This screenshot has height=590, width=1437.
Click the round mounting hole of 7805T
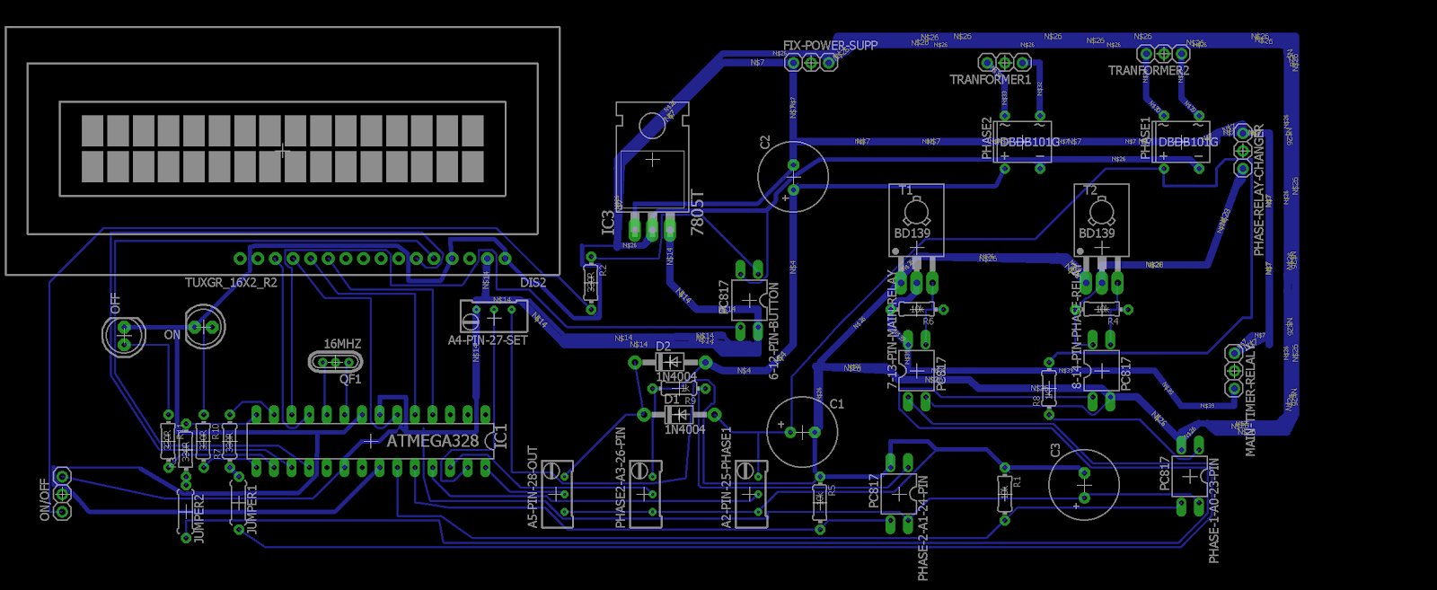pos(653,125)
